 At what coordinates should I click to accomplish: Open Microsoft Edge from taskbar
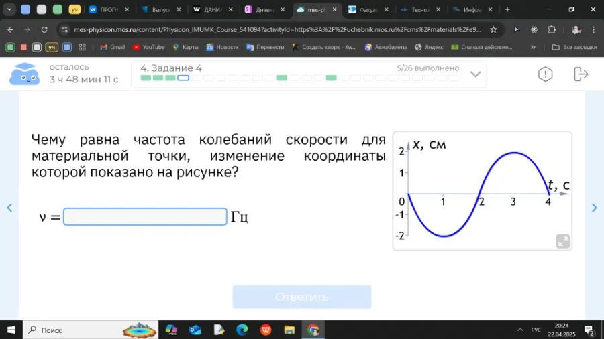tap(242, 330)
